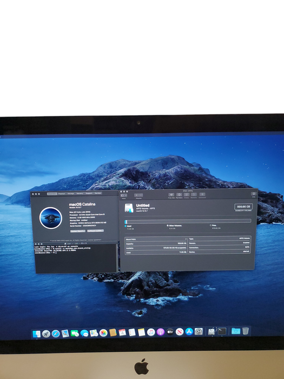The width and height of the screenshot is (284, 379).
Task: Click the Unmount icon in Disk Utility toolbar
Action: click(x=202, y=194)
